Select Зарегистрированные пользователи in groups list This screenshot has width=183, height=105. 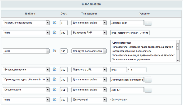click(132, 51)
